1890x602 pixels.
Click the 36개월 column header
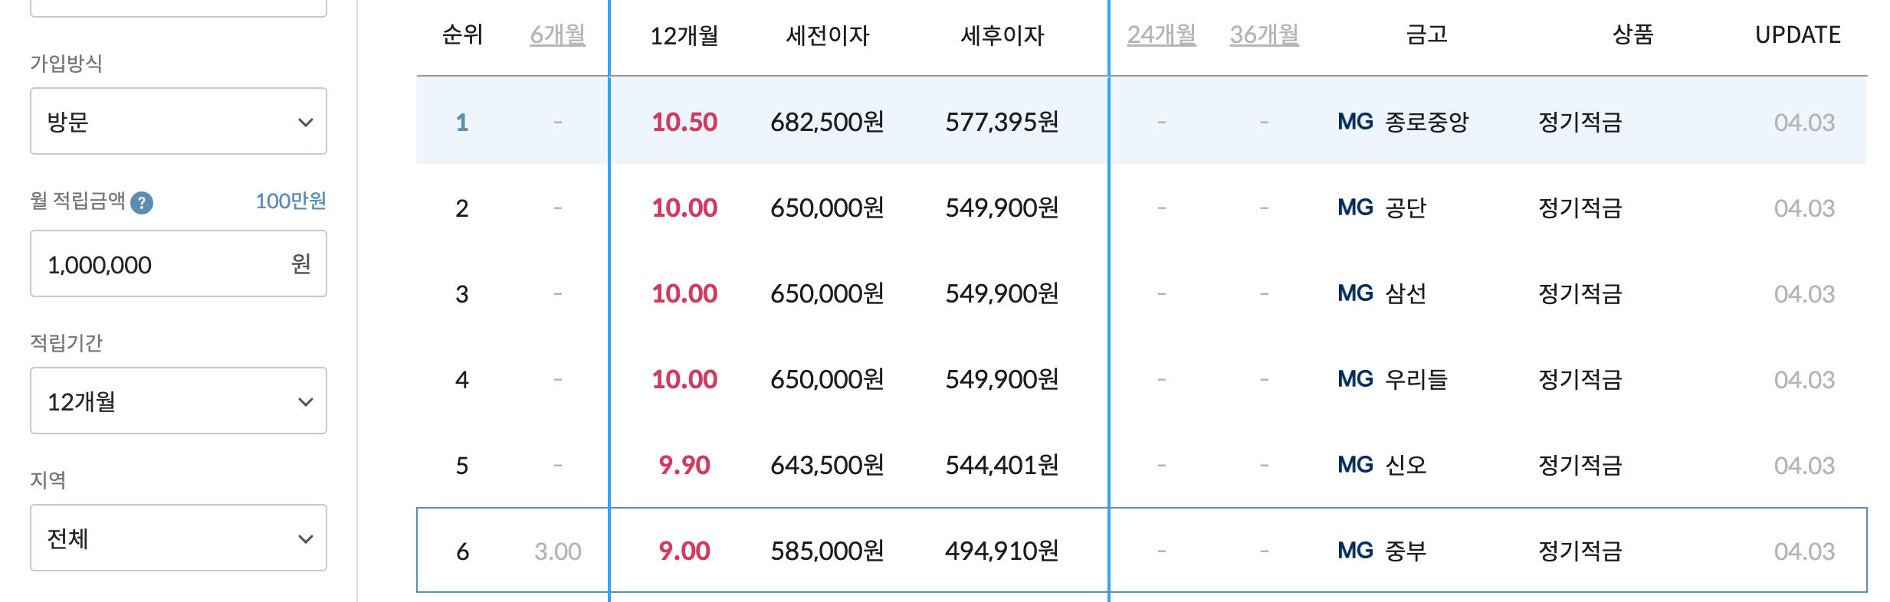[1265, 34]
